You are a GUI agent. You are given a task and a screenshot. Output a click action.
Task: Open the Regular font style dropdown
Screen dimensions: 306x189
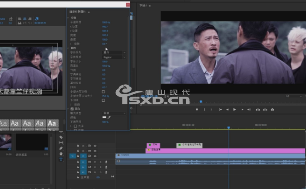(114, 57)
